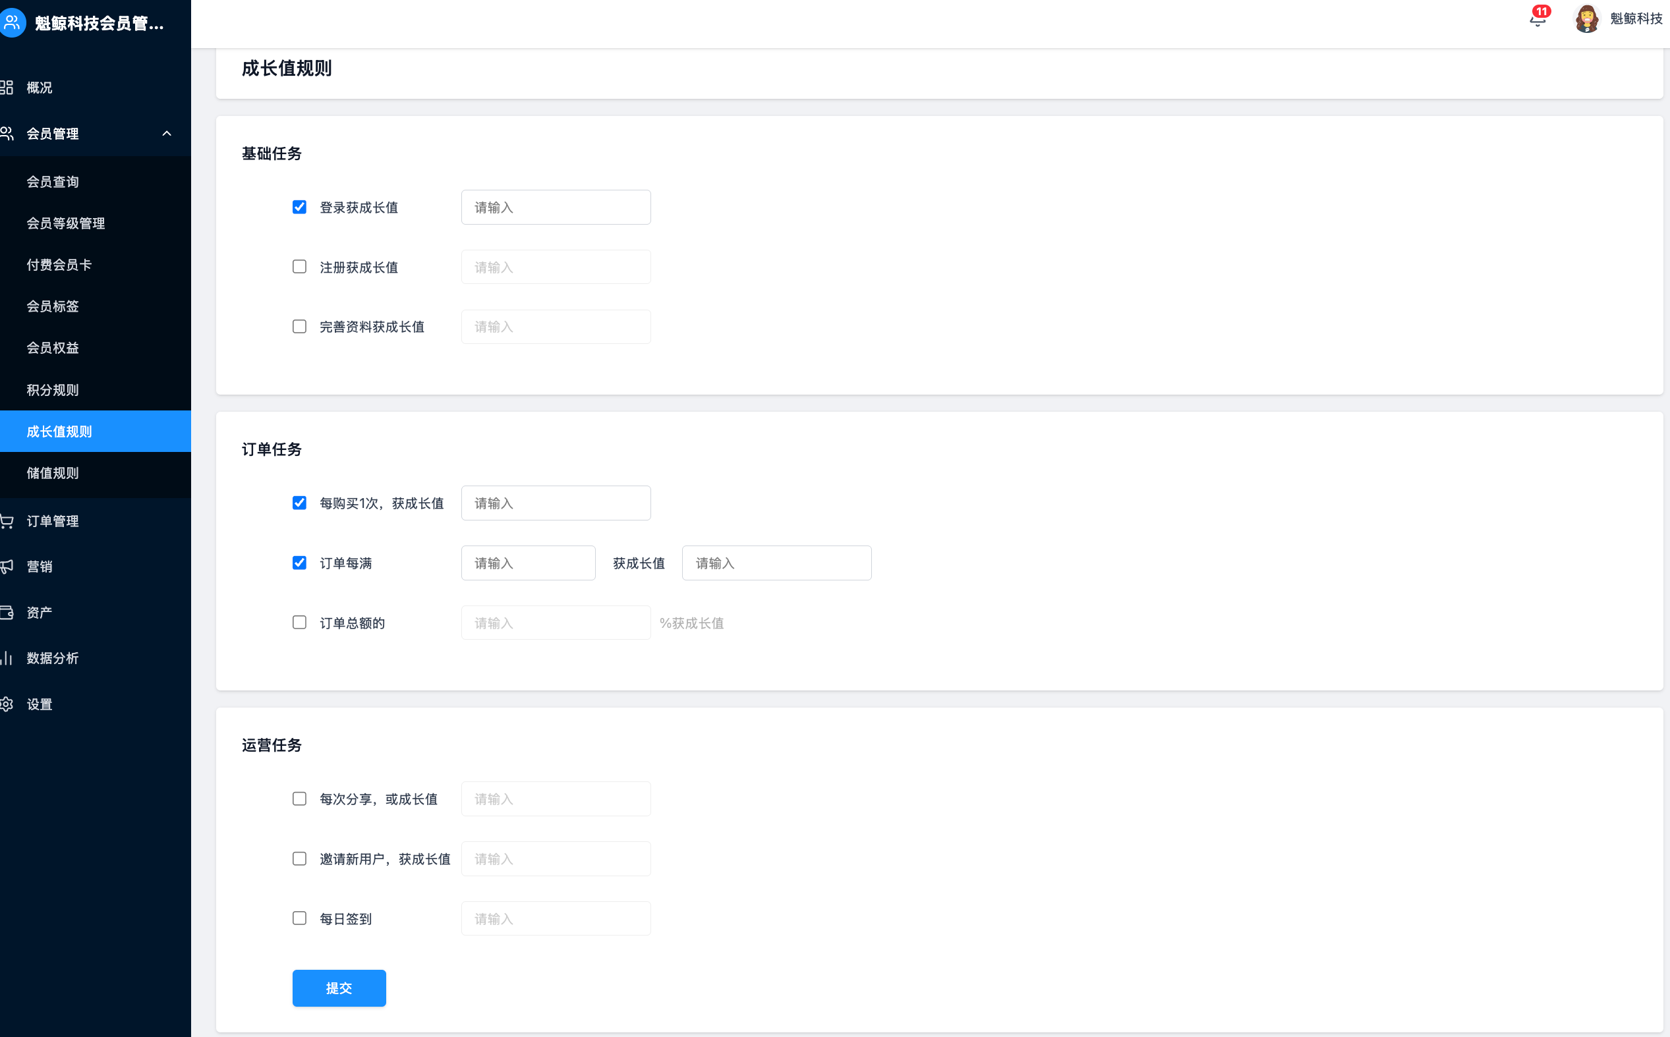Focus the 订单每满 amount input
The image size is (1670, 1037).
[529, 563]
